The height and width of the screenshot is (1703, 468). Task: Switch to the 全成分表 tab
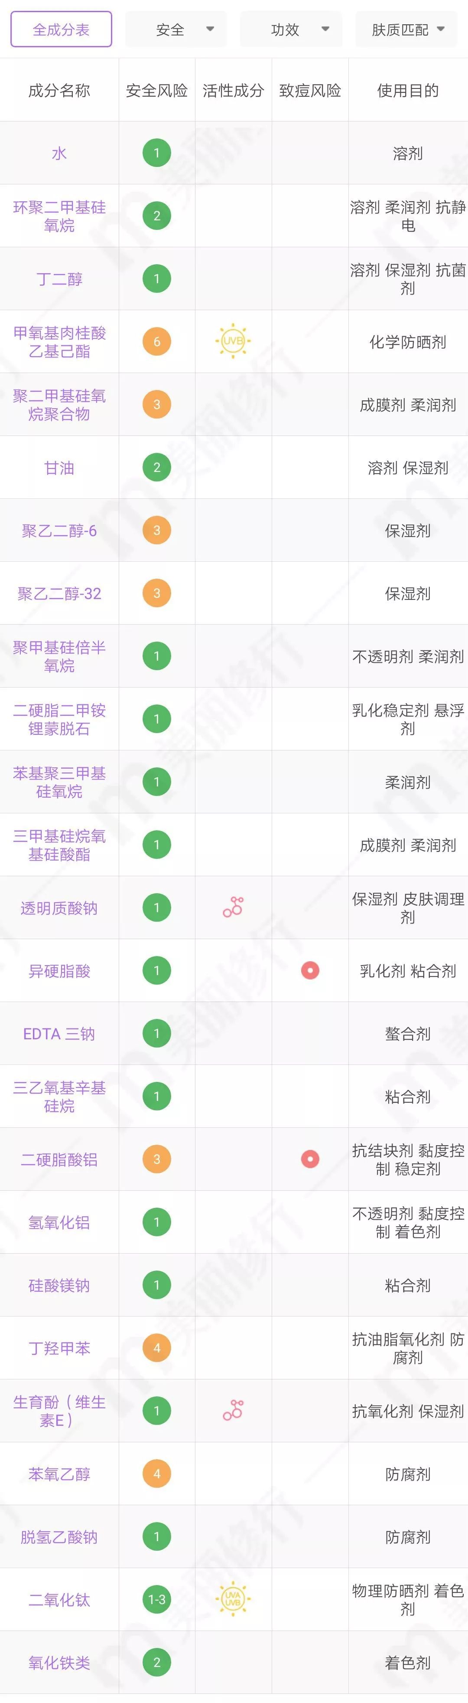point(61,29)
